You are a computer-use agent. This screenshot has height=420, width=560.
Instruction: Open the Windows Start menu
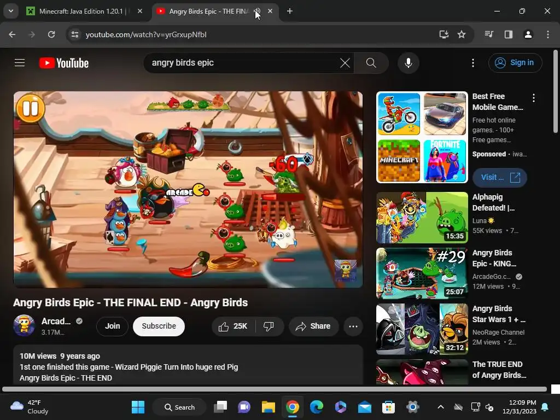(x=138, y=407)
